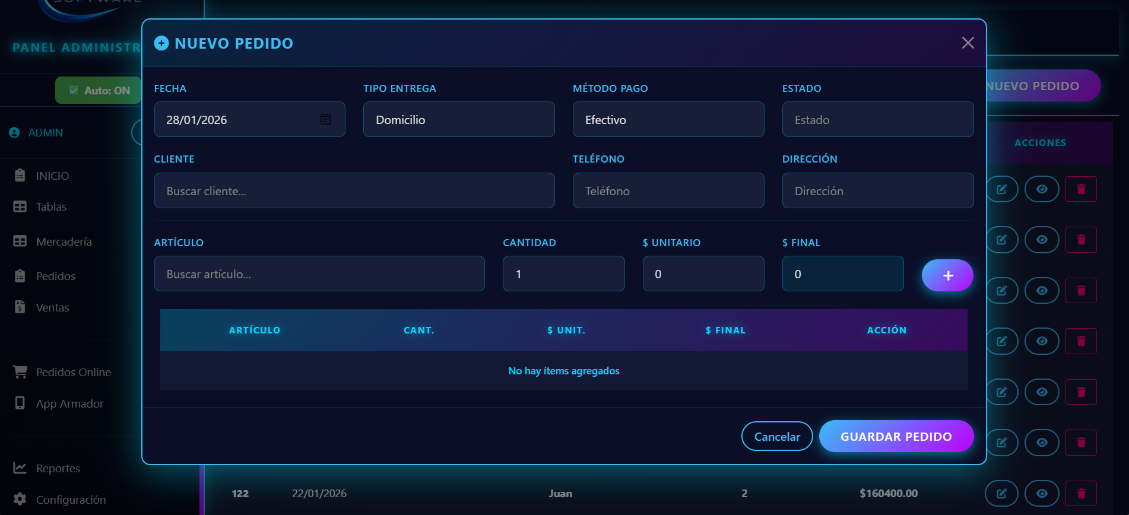Click the calendar icon in Fecha field

coord(326,119)
